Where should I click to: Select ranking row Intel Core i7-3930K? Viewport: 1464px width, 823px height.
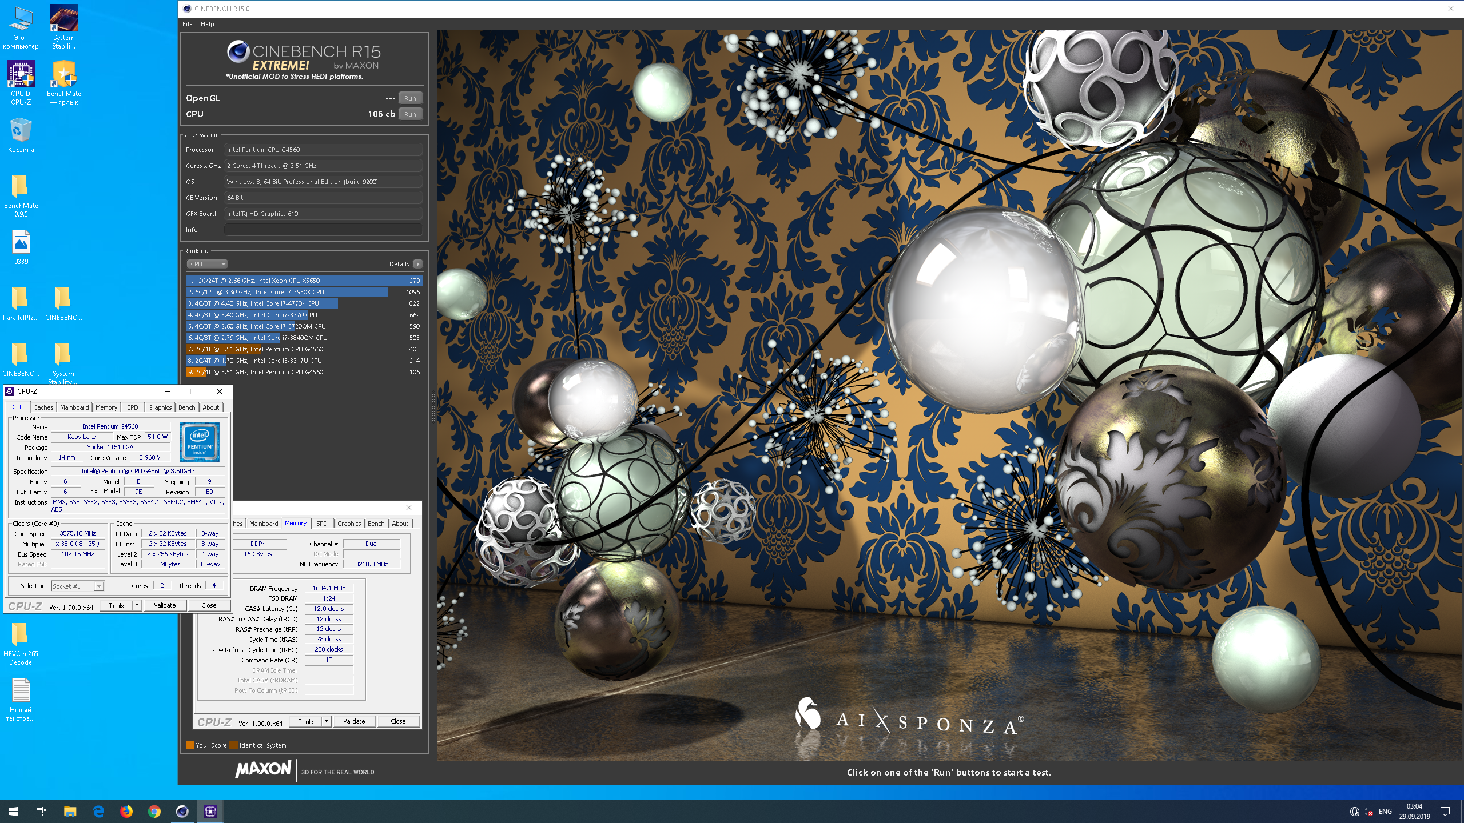pyautogui.click(x=304, y=292)
